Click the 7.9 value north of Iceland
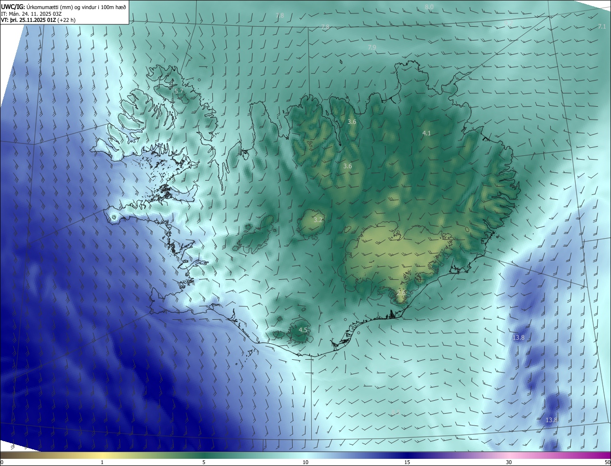Screen dimensions: 611x466 (x=372, y=48)
